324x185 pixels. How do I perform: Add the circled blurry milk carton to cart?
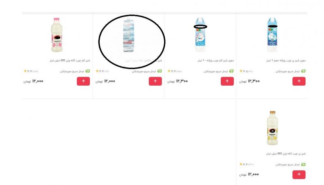click(155, 81)
